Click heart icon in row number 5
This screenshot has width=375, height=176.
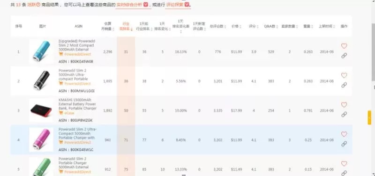[x=344, y=163]
